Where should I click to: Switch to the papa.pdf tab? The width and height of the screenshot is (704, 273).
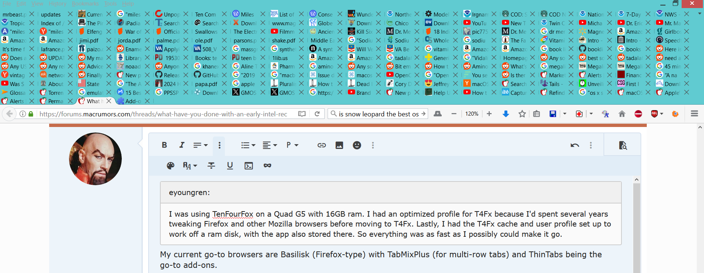click(207, 84)
